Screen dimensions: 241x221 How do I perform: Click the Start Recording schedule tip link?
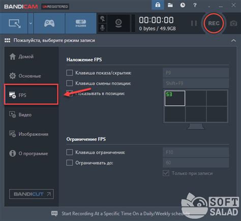pyautogui.click(x=126, y=213)
